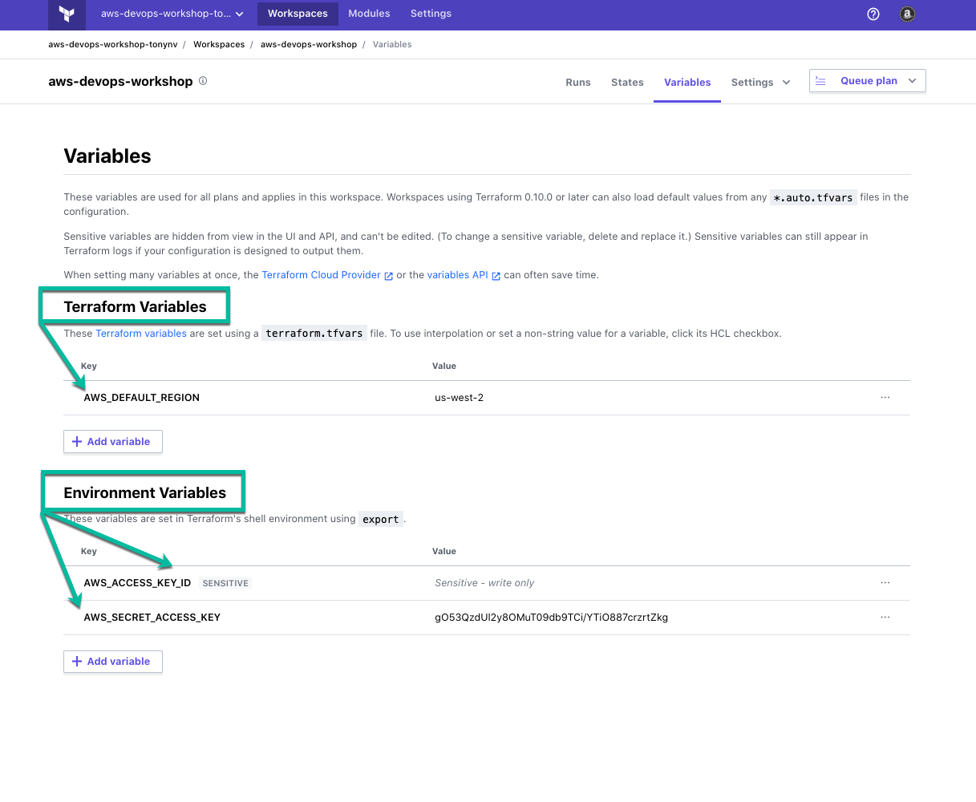
Task: Click the terraform.tfvars code text
Action: click(314, 334)
